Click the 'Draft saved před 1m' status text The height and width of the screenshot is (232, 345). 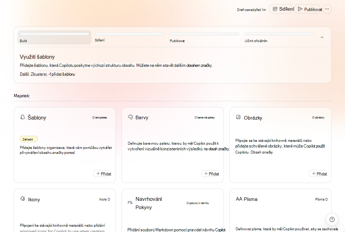point(251,10)
